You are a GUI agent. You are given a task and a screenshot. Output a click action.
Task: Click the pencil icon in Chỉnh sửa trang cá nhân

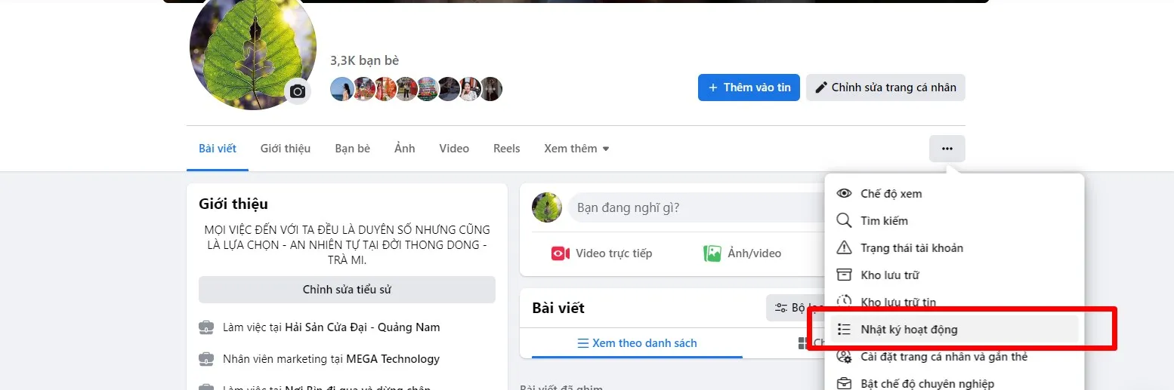point(821,88)
